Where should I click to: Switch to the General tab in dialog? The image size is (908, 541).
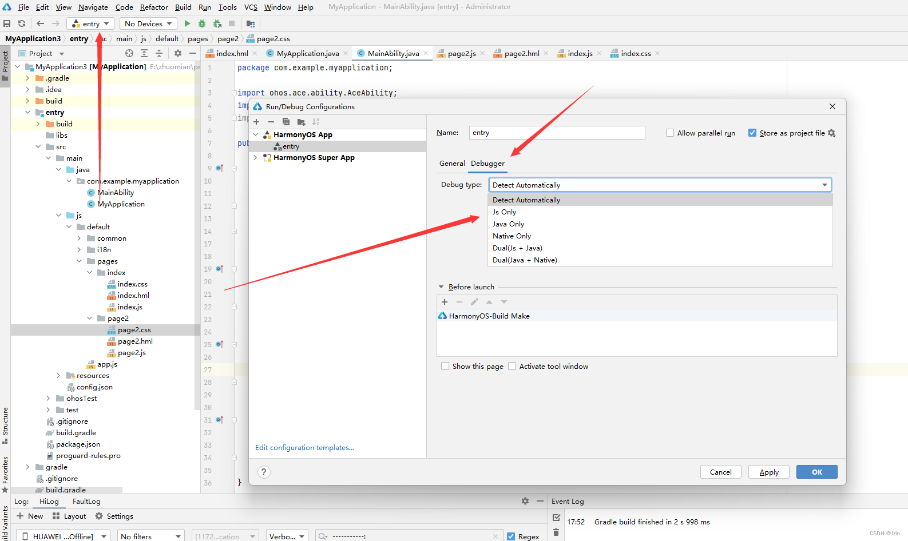click(452, 163)
